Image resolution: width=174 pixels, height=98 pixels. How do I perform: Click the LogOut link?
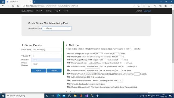coord(147,11)
